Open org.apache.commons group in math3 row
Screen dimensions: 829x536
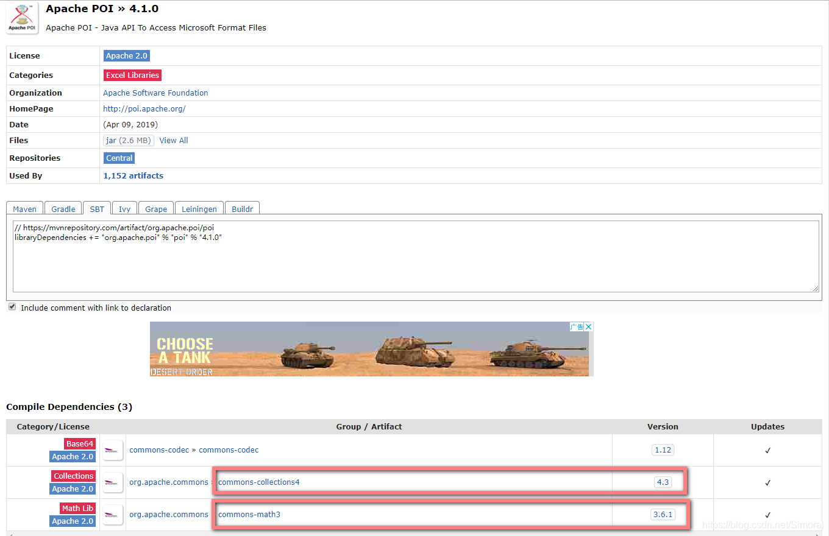click(169, 515)
